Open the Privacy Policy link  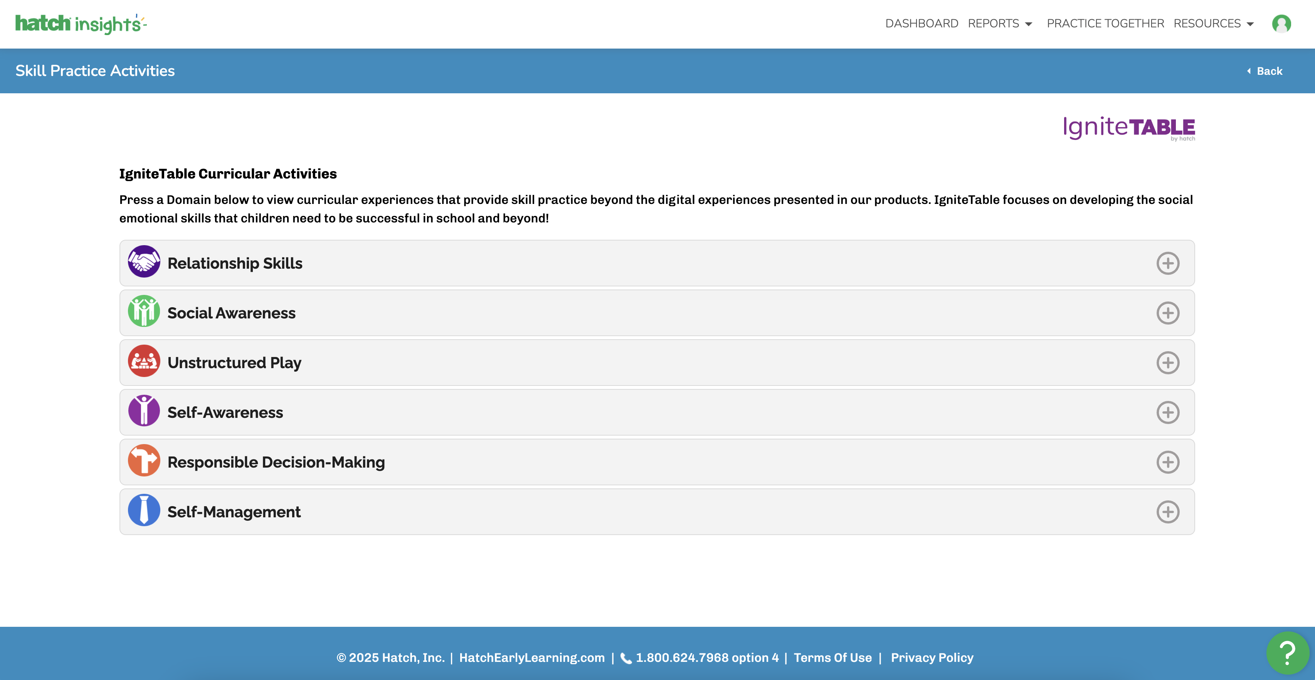932,658
